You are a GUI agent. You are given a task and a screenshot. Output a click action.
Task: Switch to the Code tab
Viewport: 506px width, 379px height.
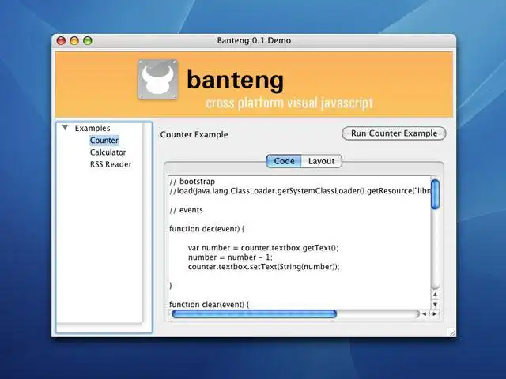(x=284, y=161)
